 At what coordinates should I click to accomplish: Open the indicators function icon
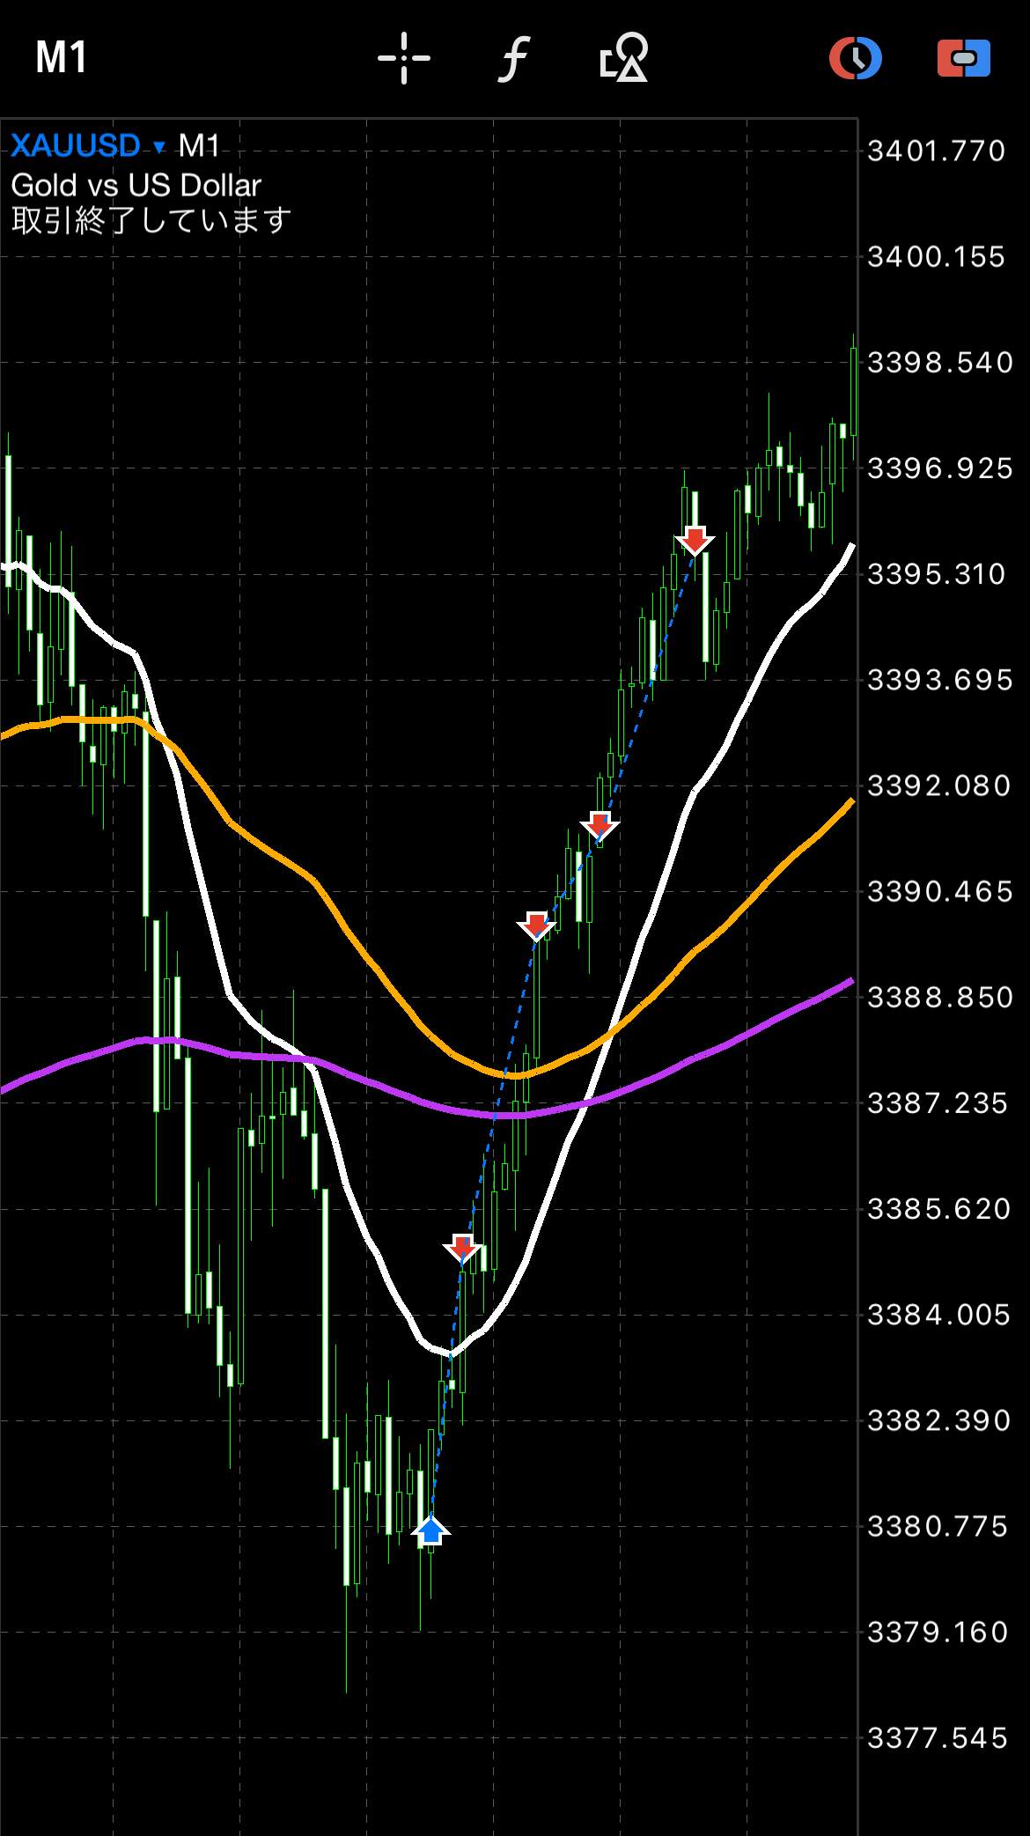(514, 59)
